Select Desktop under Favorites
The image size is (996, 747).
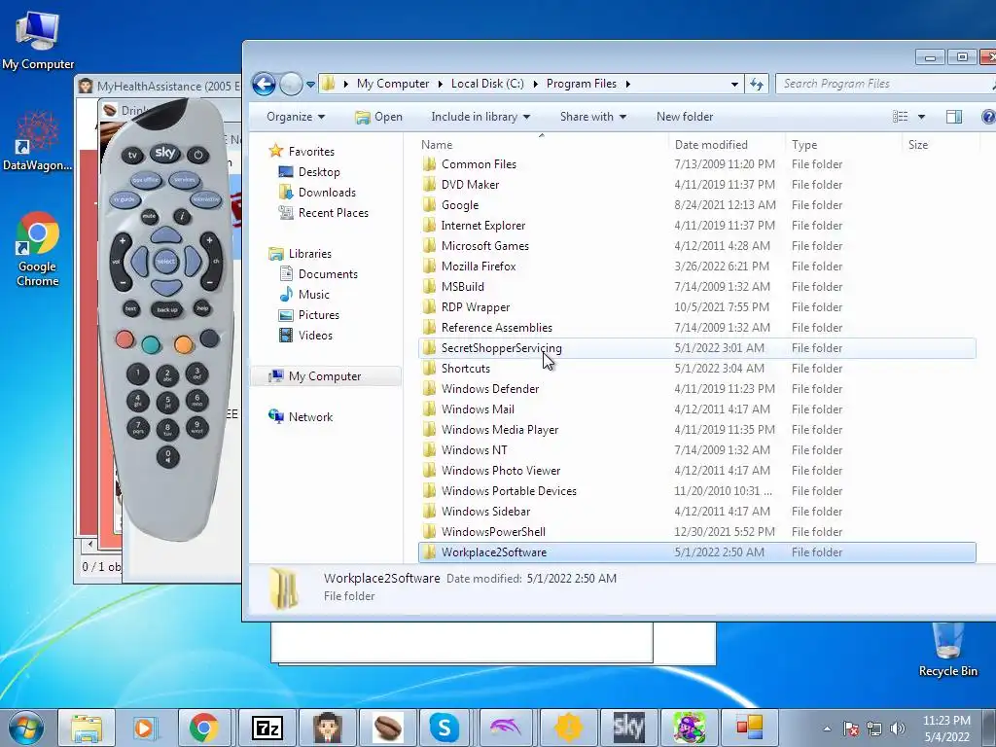click(x=319, y=172)
